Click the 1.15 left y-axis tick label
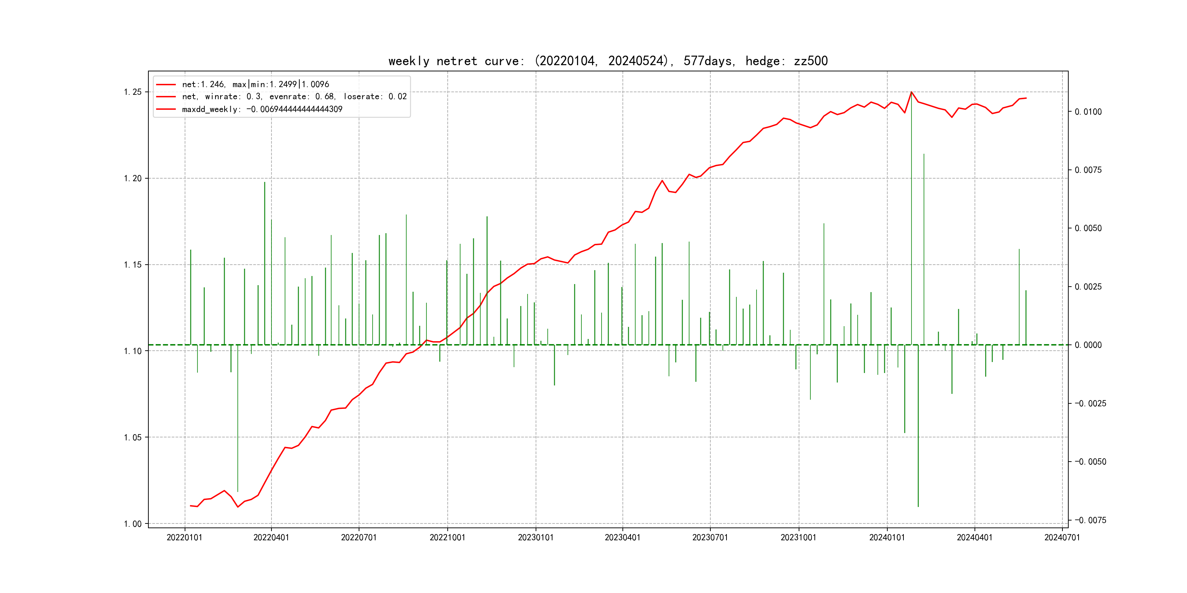 133,265
